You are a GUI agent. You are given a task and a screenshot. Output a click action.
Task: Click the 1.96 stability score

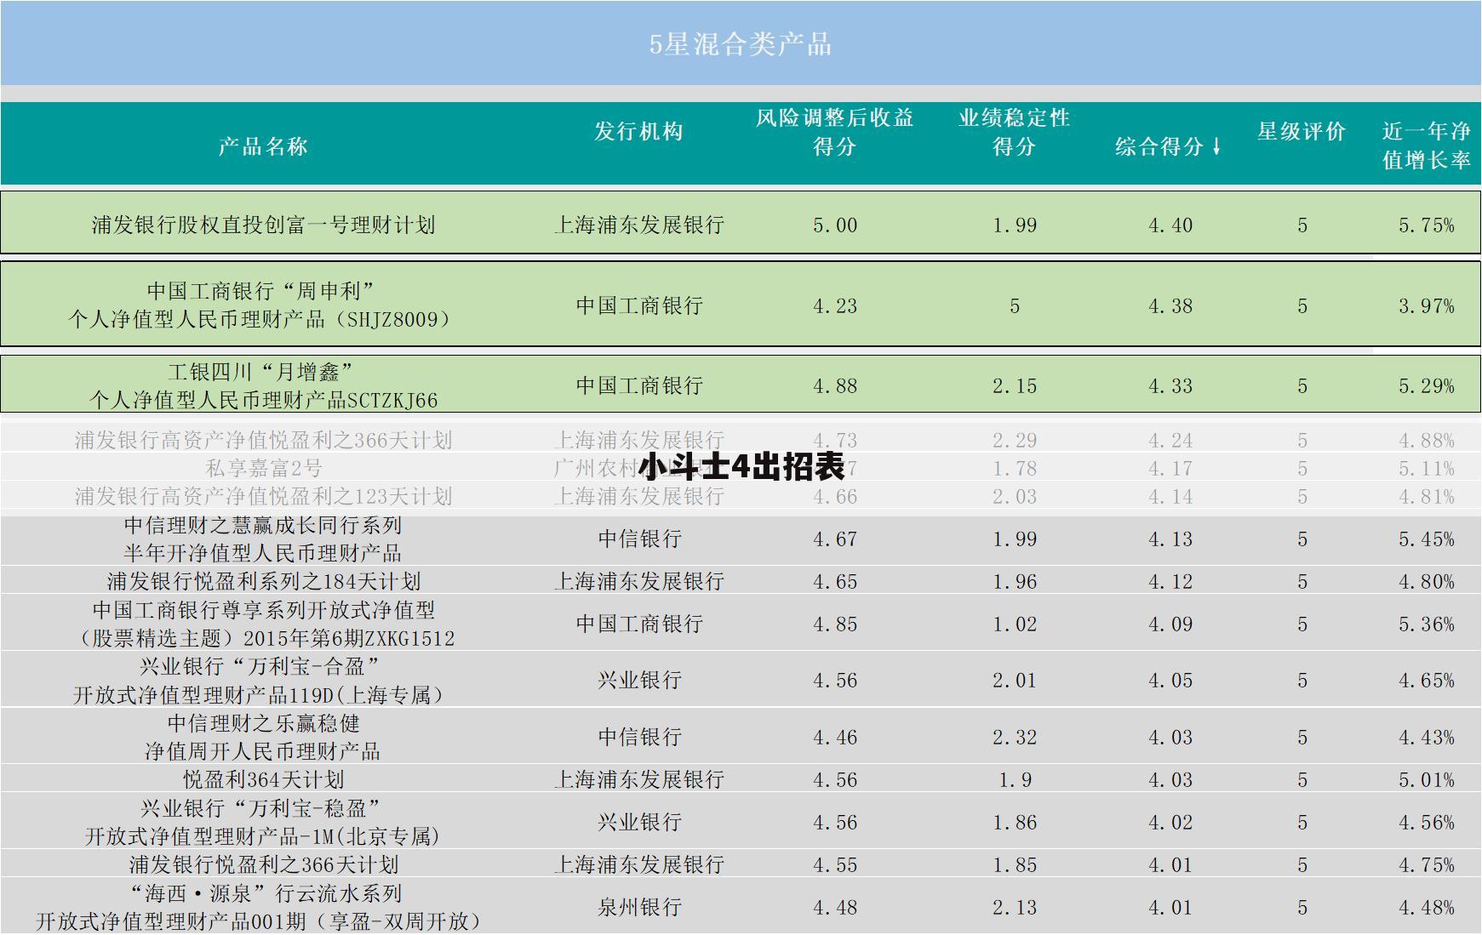[x=1015, y=582]
